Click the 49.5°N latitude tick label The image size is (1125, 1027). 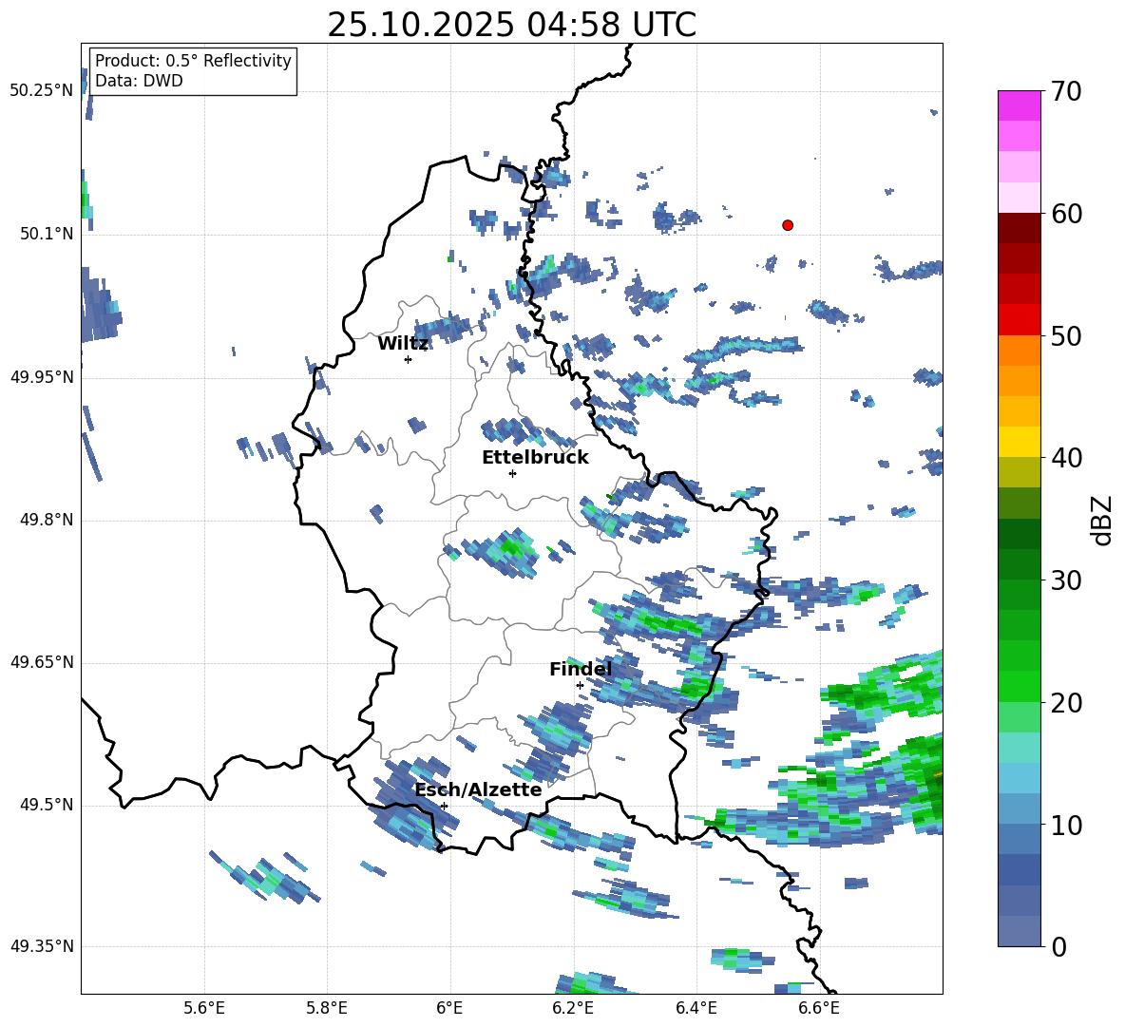coord(47,804)
